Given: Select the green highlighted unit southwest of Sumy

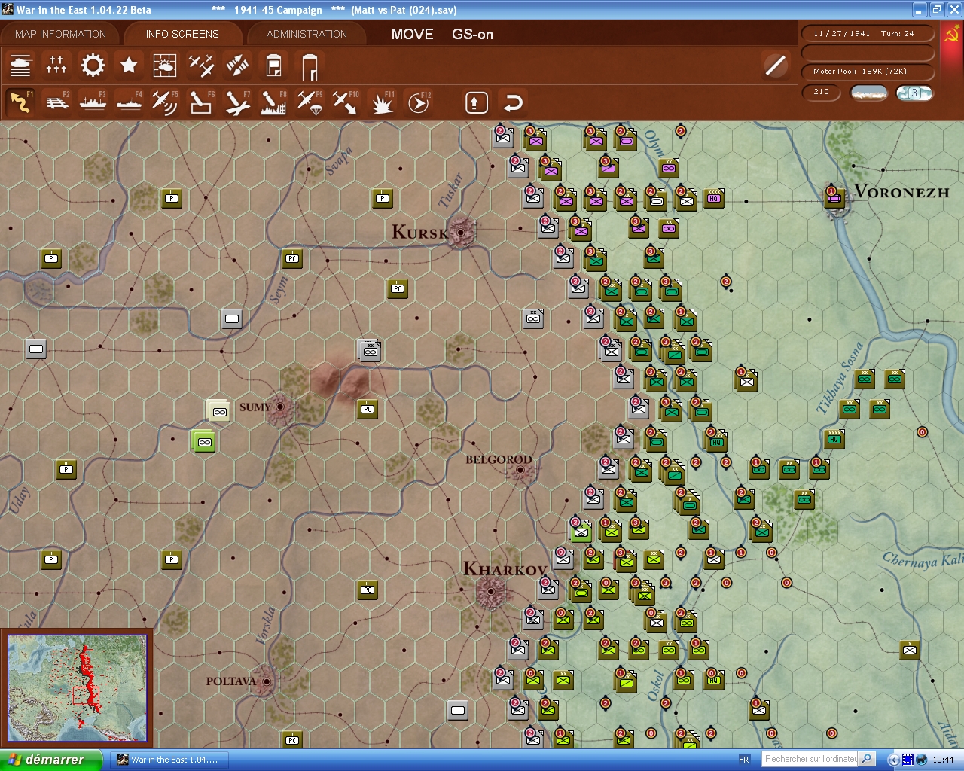Looking at the screenshot, I should click(x=203, y=441).
